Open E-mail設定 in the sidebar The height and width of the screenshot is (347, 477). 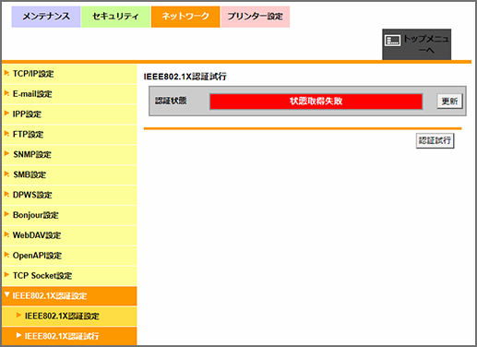click(69, 94)
